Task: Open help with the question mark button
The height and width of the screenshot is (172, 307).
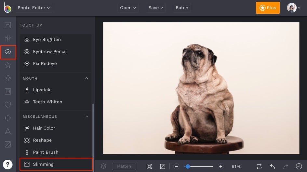Action: tap(7, 165)
